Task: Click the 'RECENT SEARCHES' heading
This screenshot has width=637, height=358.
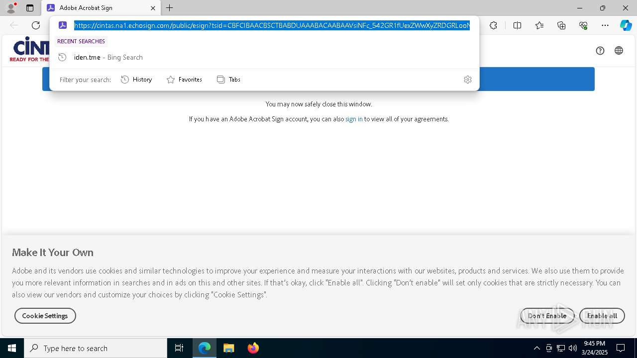Action: pos(81,41)
